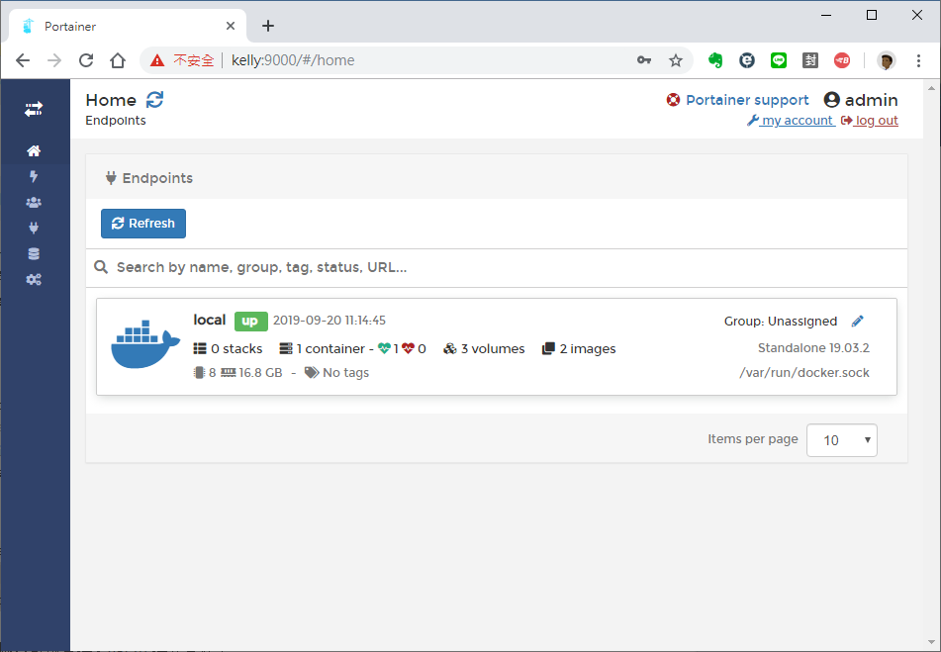Click the green up status badge

(251, 321)
